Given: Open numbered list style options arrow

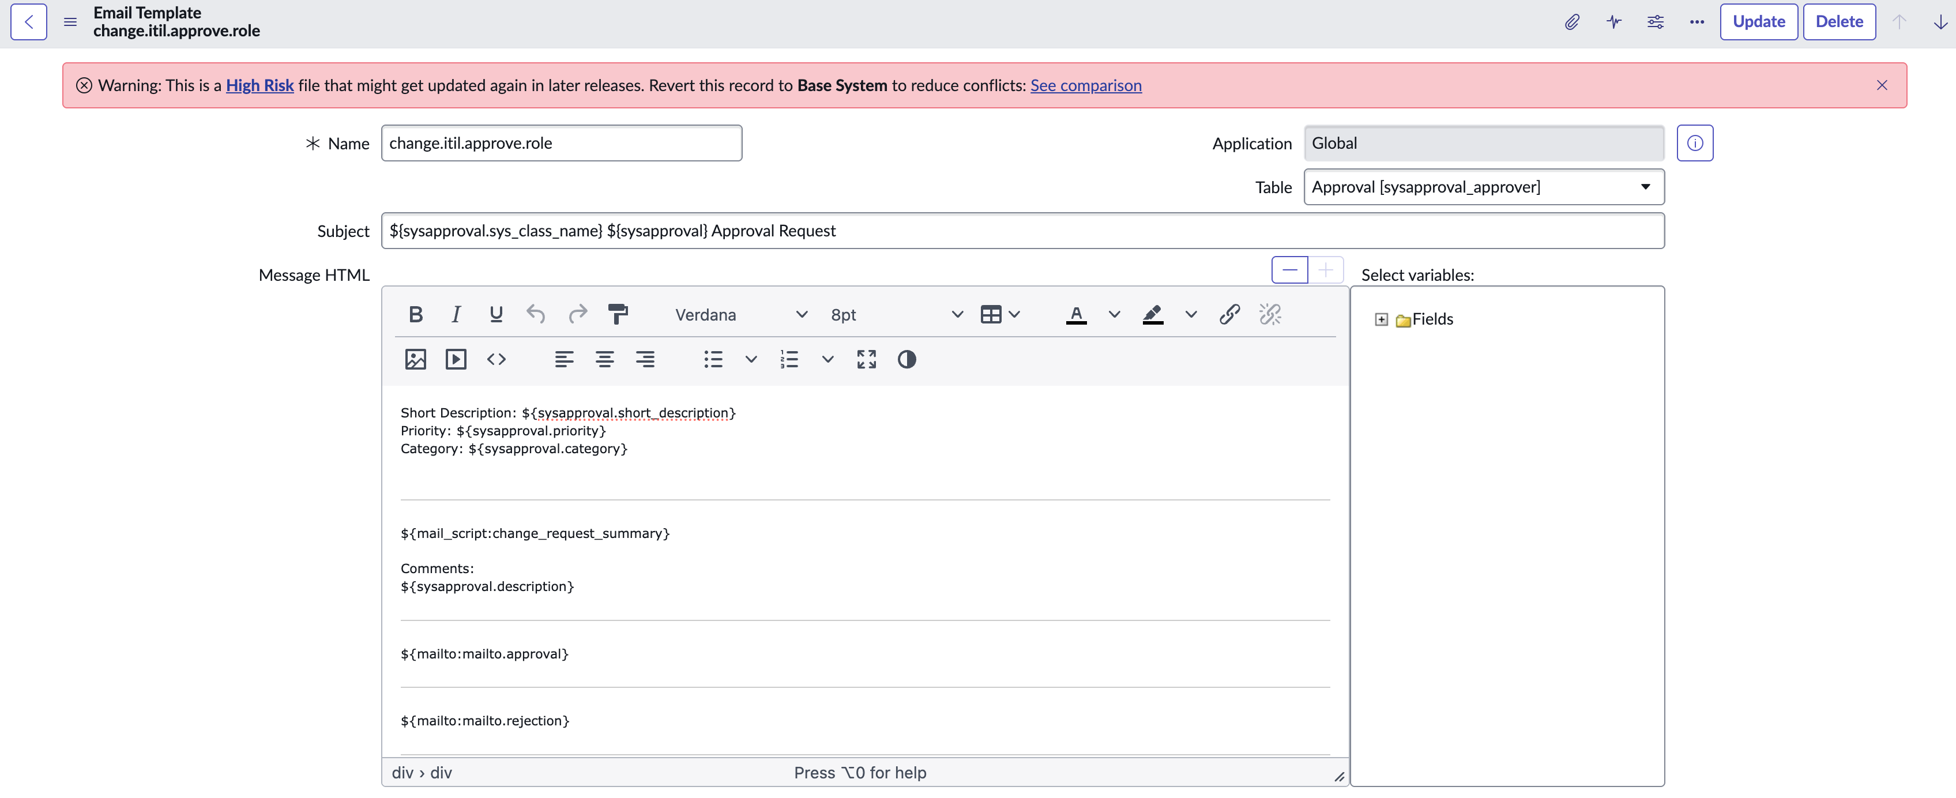Looking at the screenshot, I should click(827, 359).
